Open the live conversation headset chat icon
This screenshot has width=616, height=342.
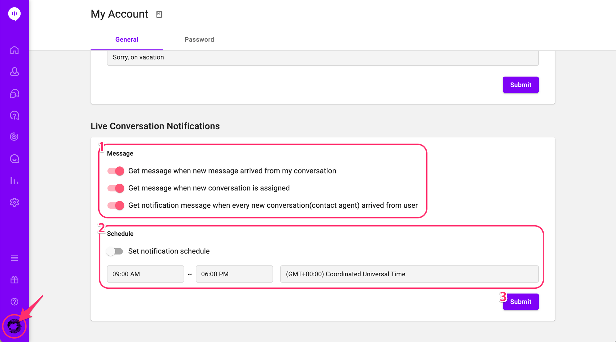coord(14,94)
